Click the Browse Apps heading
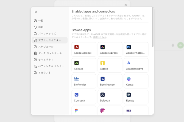The height and width of the screenshot is (122, 184). [x=81, y=30]
